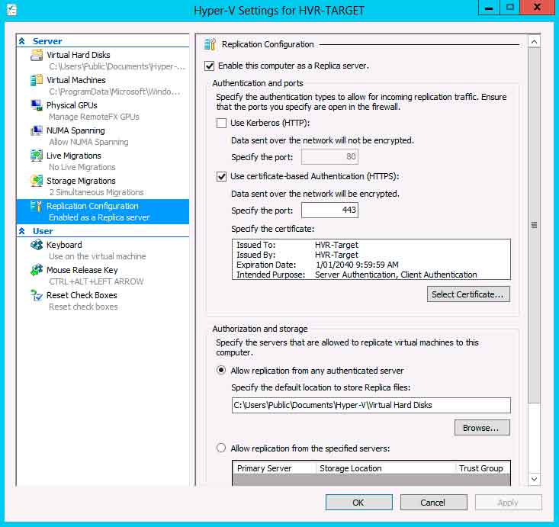Click the scrollbar up arrow
The image size is (559, 527).
[x=534, y=42]
